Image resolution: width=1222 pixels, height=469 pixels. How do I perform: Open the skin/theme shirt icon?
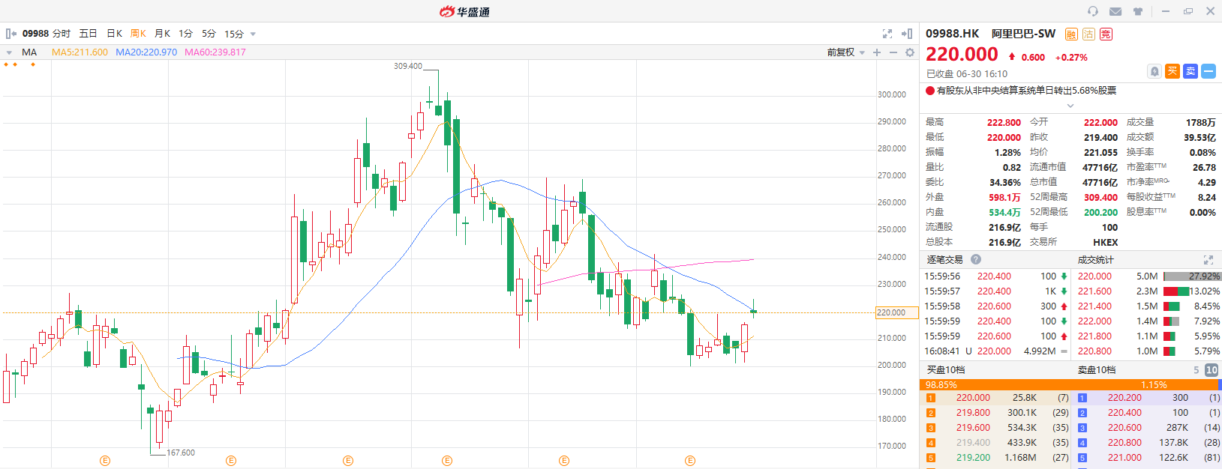click(1138, 11)
